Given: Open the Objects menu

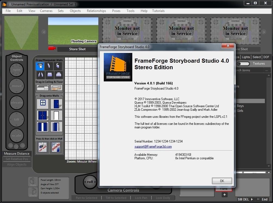Looking at the screenshot, I should [x=75, y=11].
